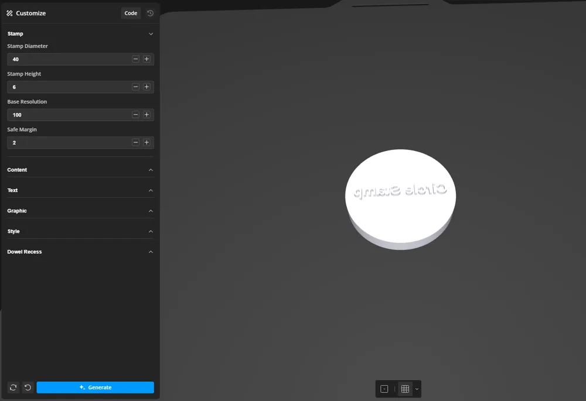Open the history clock icon
This screenshot has height=401, width=586.
pyautogui.click(x=150, y=13)
